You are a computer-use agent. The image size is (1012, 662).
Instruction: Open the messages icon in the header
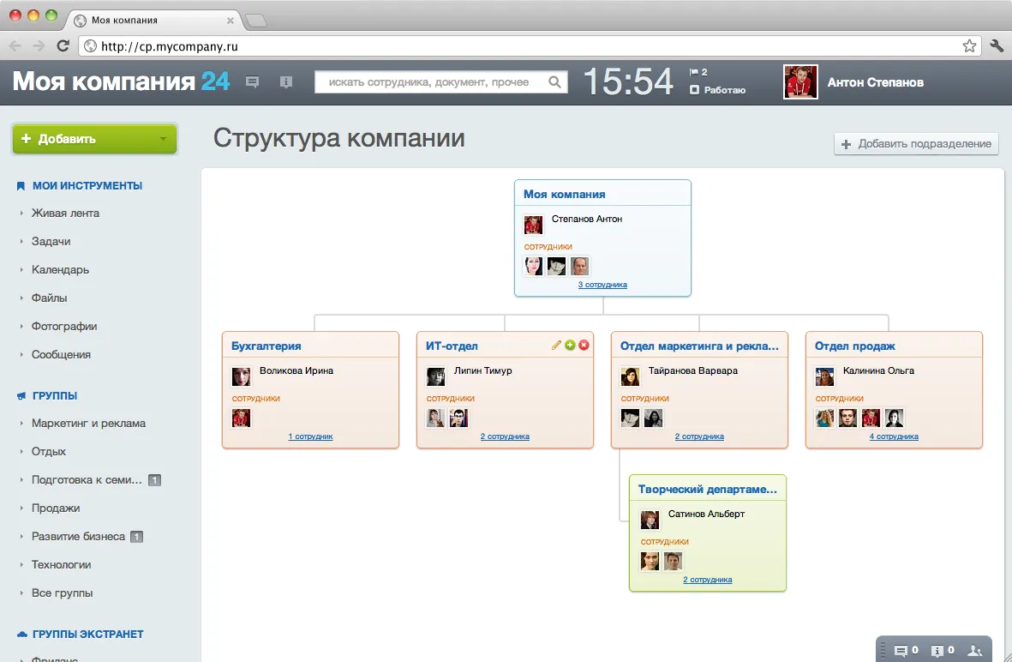pos(253,82)
